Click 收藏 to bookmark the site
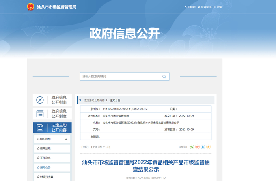Screen dimensions: 276x181 point(218,7)
